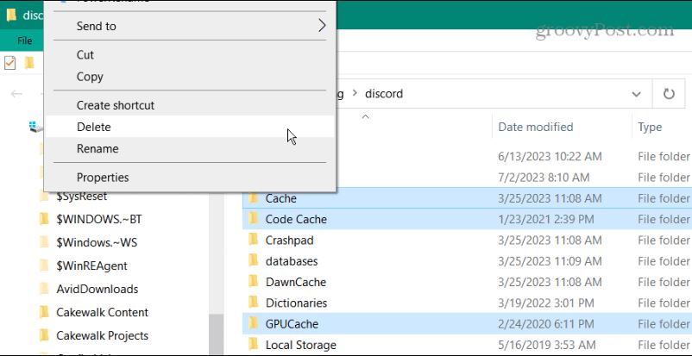Viewport: 692px width, 356px height.
Task: Click the 5/16/2019 3:53 AM date cell
Action: pos(546,345)
